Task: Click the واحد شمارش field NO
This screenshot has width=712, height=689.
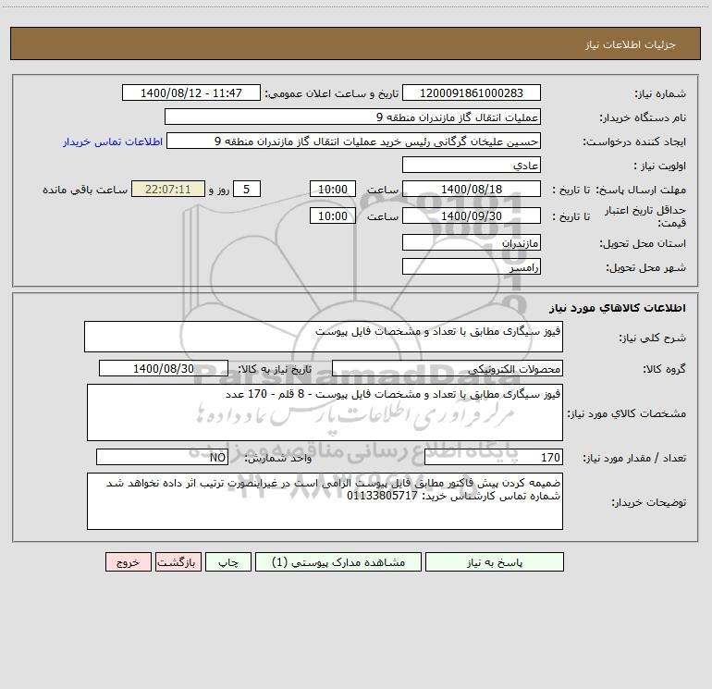Action: pos(162,458)
